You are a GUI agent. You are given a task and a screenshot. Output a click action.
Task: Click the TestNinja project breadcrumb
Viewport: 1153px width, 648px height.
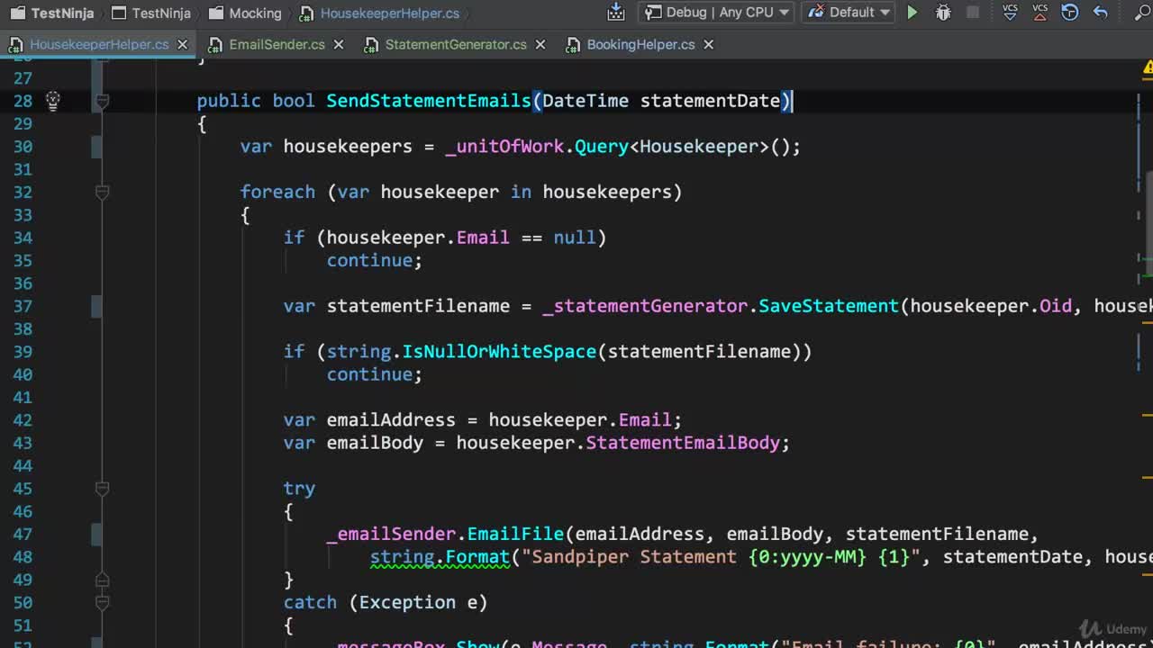point(150,13)
